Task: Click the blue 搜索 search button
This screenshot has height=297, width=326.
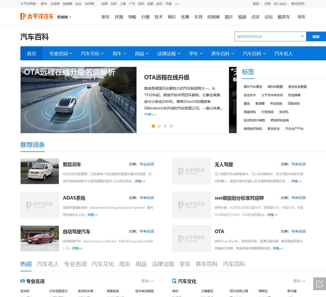Action: click(316, 36)
